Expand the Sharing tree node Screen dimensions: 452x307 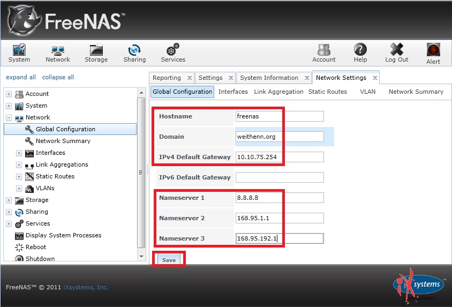pos(9,212)
